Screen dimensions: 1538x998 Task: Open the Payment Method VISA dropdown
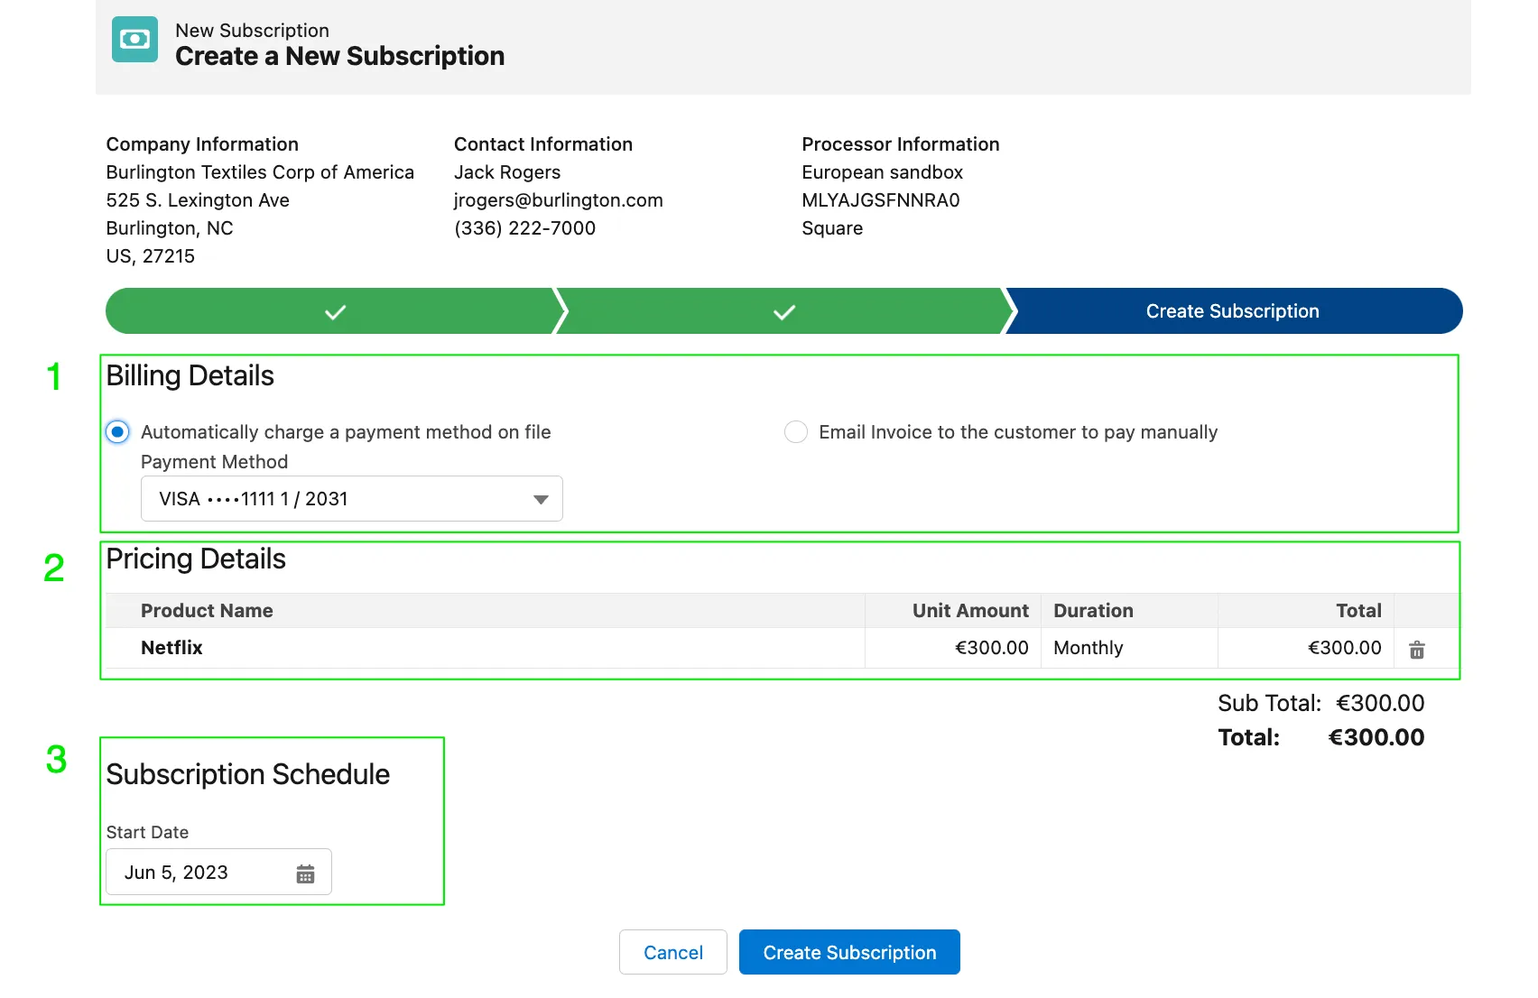[352, 499]
